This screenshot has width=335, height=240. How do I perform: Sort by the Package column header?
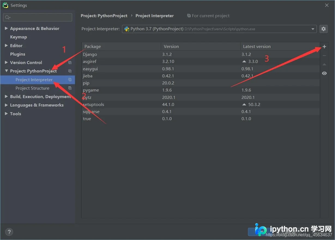pos(121,47)
